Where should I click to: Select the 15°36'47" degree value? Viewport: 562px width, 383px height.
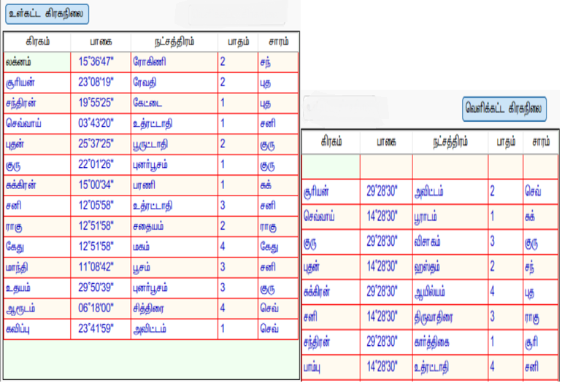(x=101, y=62)
